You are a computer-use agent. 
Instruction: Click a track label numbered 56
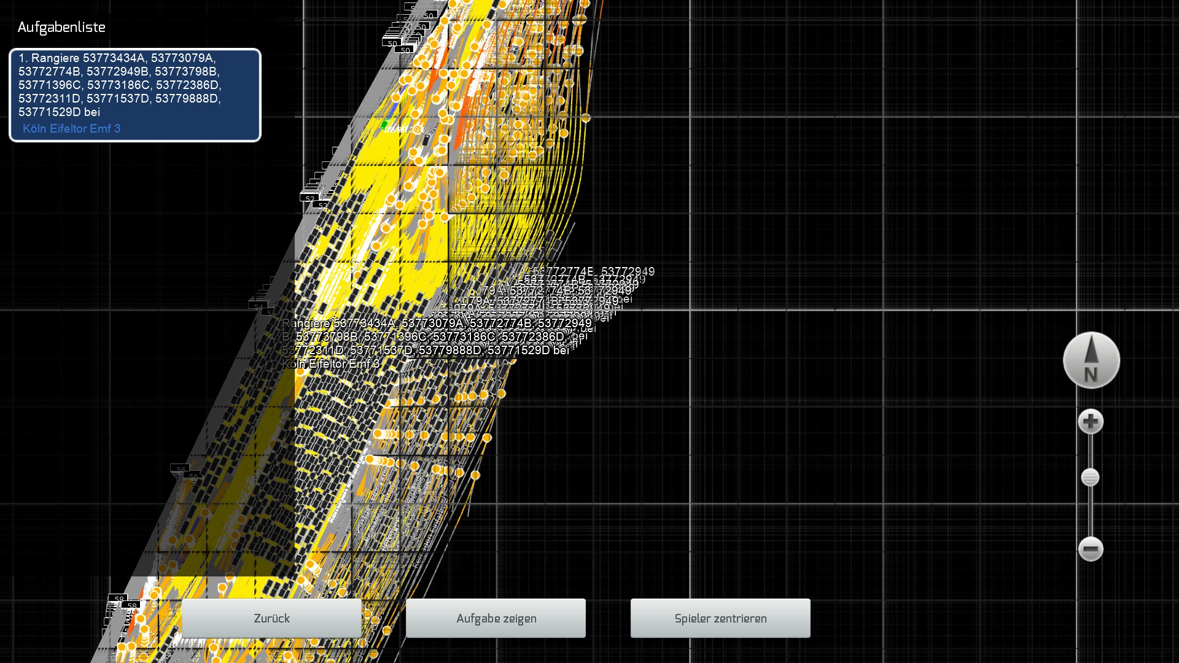[x=181, y=470]
